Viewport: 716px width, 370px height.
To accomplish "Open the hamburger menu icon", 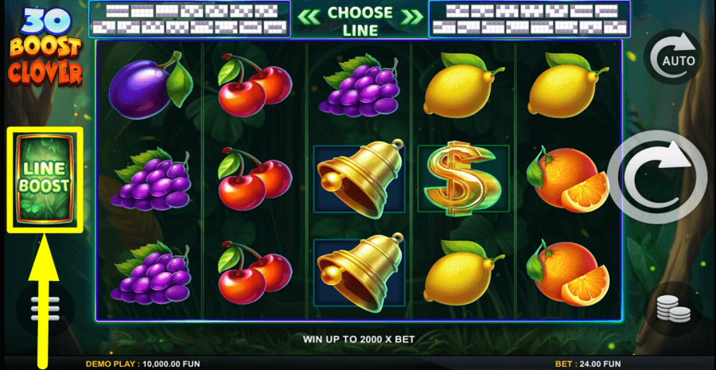I will (45, 310).
